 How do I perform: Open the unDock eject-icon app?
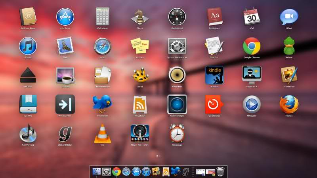[x=28, y=75]
